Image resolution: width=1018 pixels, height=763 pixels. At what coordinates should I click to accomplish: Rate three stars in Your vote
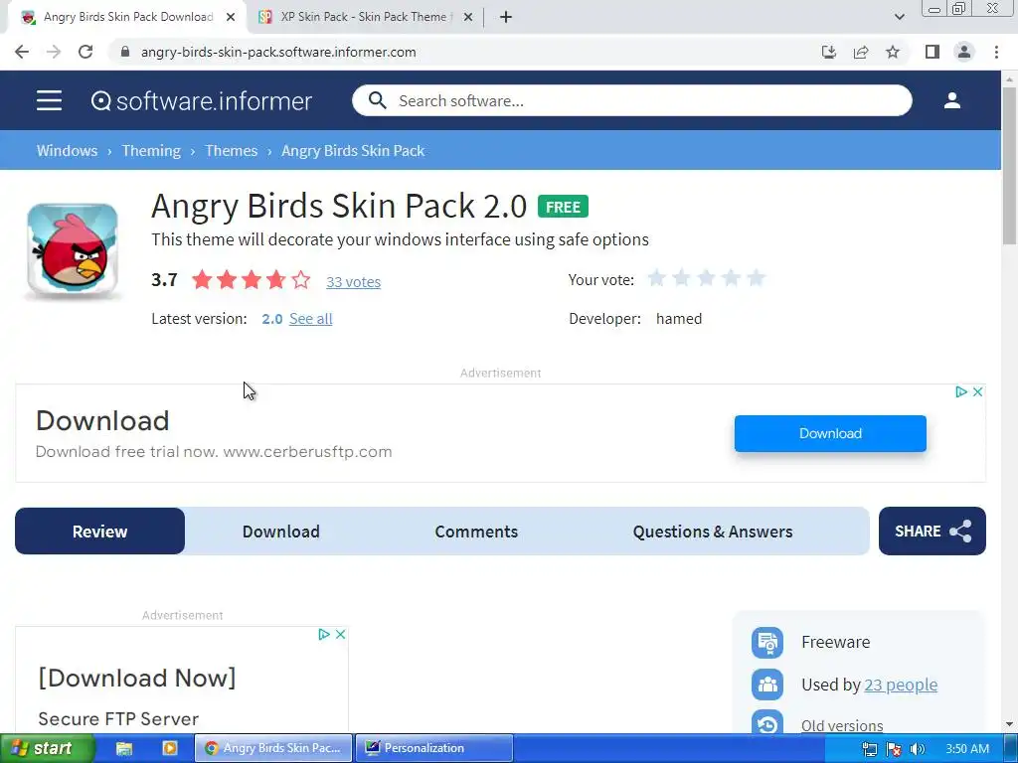click(x=706, y=279)
